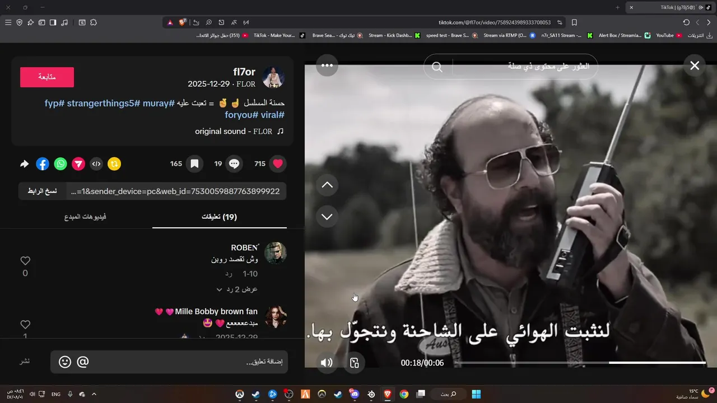Click the search magnifier on the video
Viewport: 717px width, 403px height.
(x=437, y=67)
